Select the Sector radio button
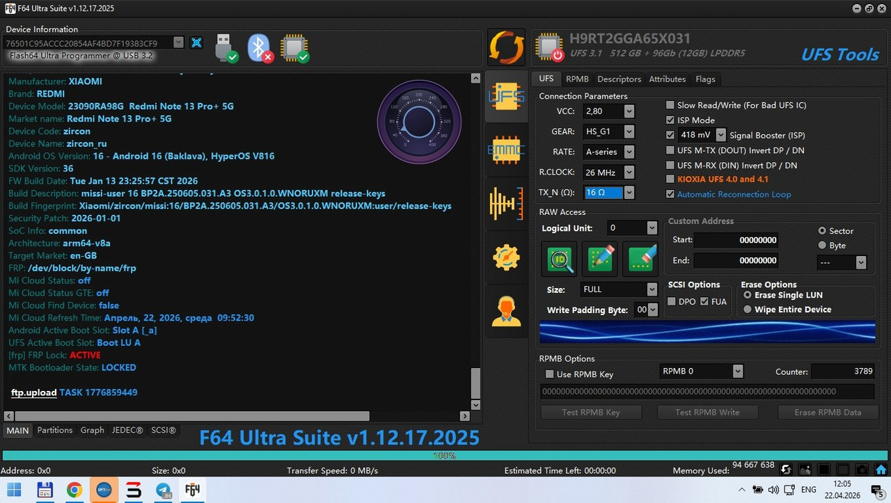The width and height of the screenshot is (891, 503). coord(823,231)
